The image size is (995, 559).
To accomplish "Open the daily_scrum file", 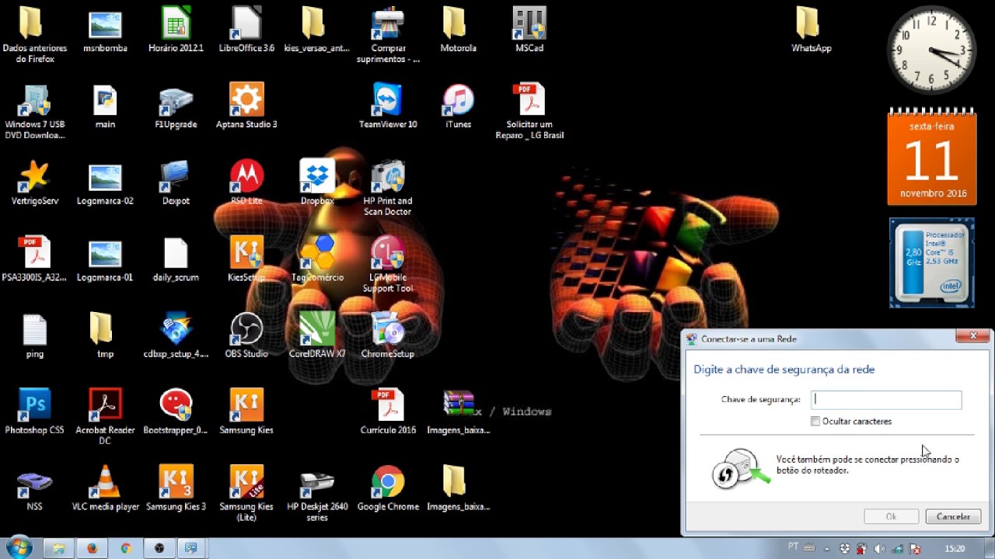I will pyautogui.click(x=176, y=259).
